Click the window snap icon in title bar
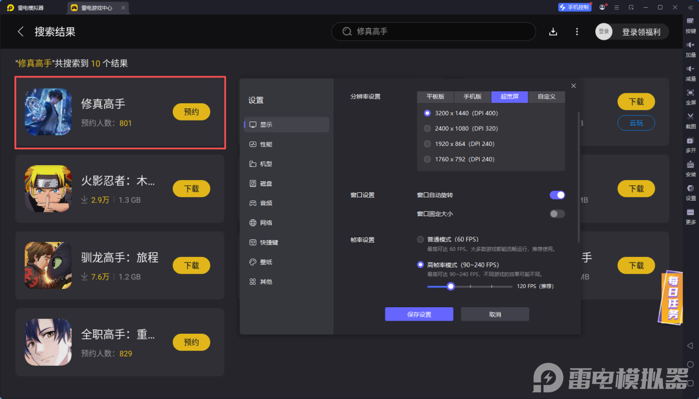This screenshot has height=399, width=699. pyautogui.click(x=631, y=7)
